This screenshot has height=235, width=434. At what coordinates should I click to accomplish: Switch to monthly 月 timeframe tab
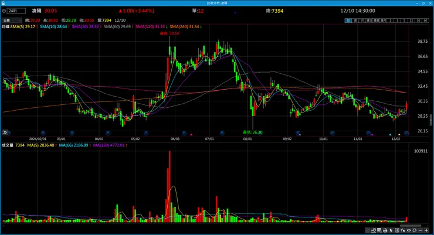(x=362, y=21)
